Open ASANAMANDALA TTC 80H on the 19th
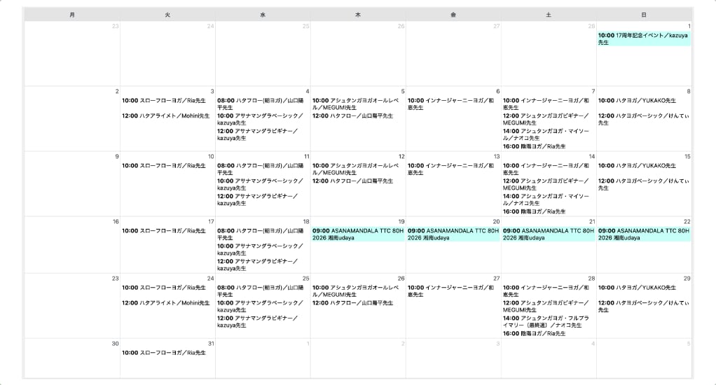Viewport: 716px width, 385px height. point(357,234)
